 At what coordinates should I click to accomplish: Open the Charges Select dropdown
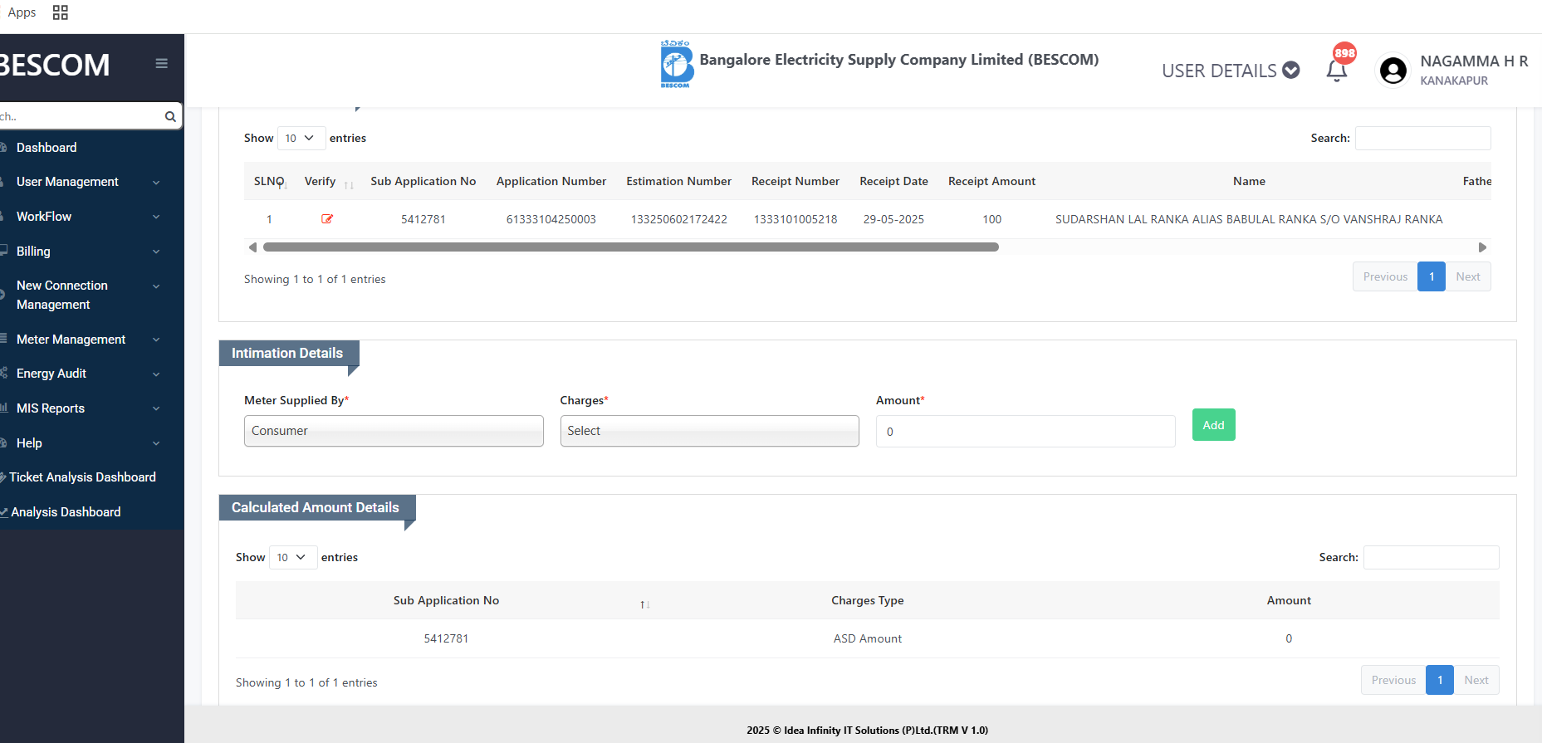click(709, 431)
